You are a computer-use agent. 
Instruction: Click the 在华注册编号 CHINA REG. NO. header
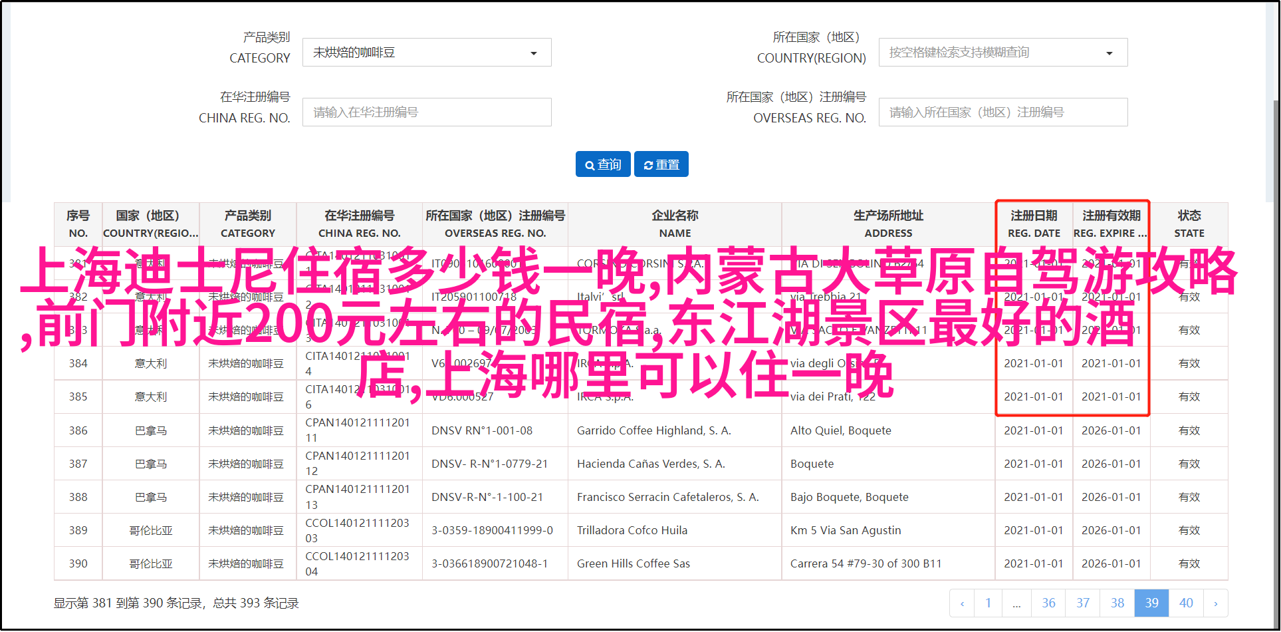tap(360, 224)
